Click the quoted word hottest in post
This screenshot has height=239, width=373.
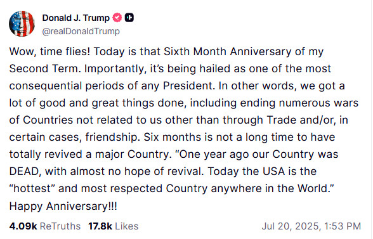click(x=32, y=188)
